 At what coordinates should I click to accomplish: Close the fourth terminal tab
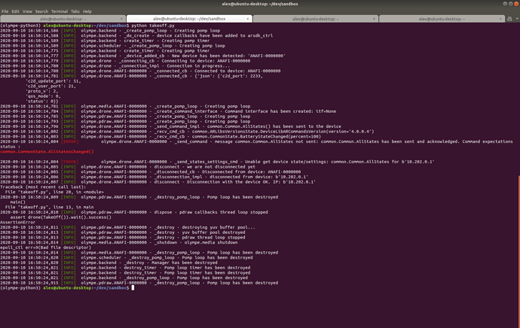tap(500, 19)
